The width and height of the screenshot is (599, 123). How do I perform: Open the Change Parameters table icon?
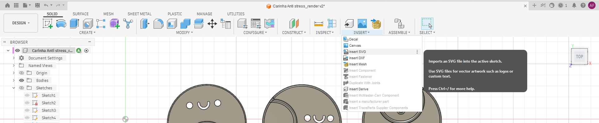point(225,24)
